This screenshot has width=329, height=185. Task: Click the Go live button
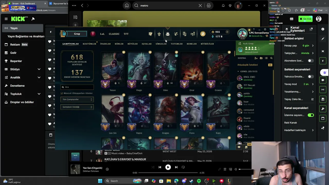[x=305, y=19]
